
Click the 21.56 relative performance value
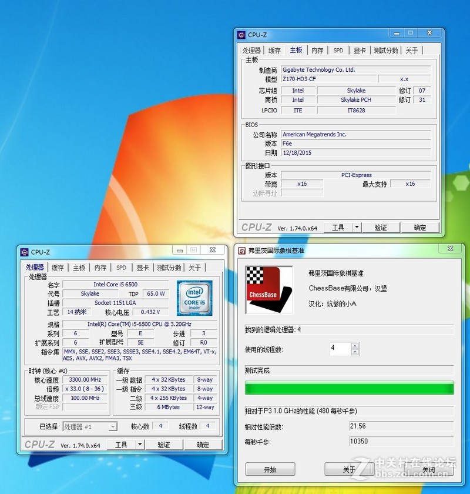click(401, 426)
